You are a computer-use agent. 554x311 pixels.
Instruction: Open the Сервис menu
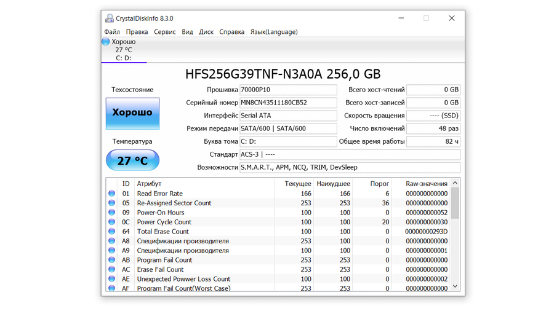click(164, 32)
